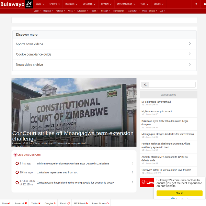Open the Twitter icon in the top bar
The height and width of the screenshot is (206, 206).
[196, 4]
